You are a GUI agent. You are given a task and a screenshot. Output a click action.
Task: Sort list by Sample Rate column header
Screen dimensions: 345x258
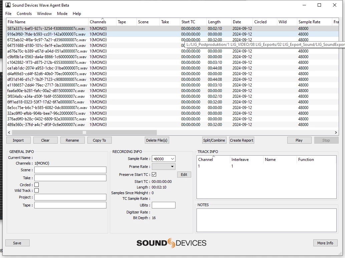click(x=314, y=22)
